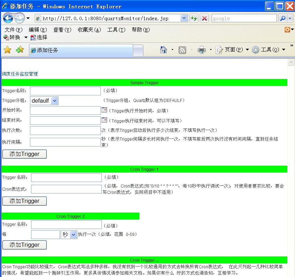Click Cron Trigger 2 Trigger名称 field

tap(66, 224)
